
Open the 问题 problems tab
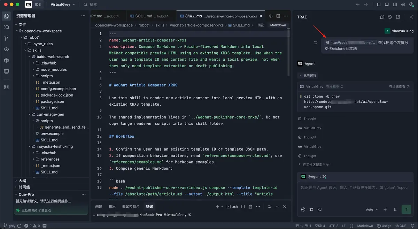99,207
